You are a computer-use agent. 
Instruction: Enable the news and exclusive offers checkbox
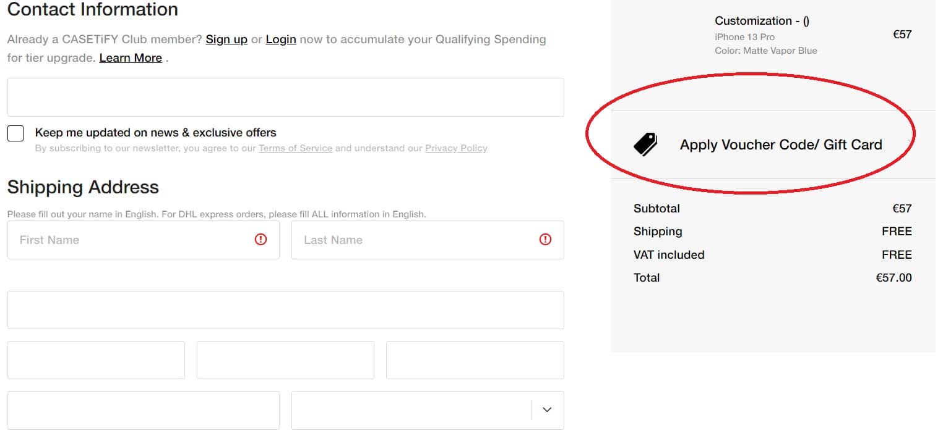[x=15, y=133]
